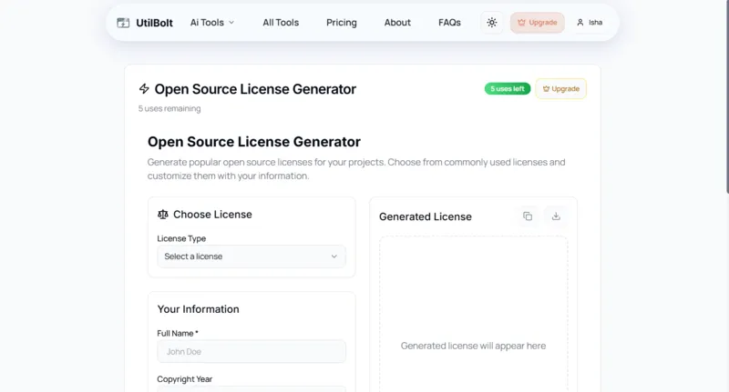Click the UtilBolt brand name

pyautogui.click(x=154, y=23)
